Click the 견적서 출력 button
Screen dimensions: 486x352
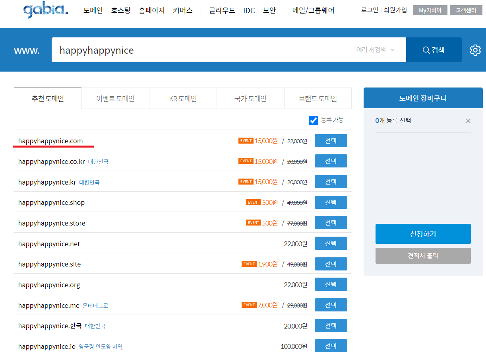click(x=423, y=256)
